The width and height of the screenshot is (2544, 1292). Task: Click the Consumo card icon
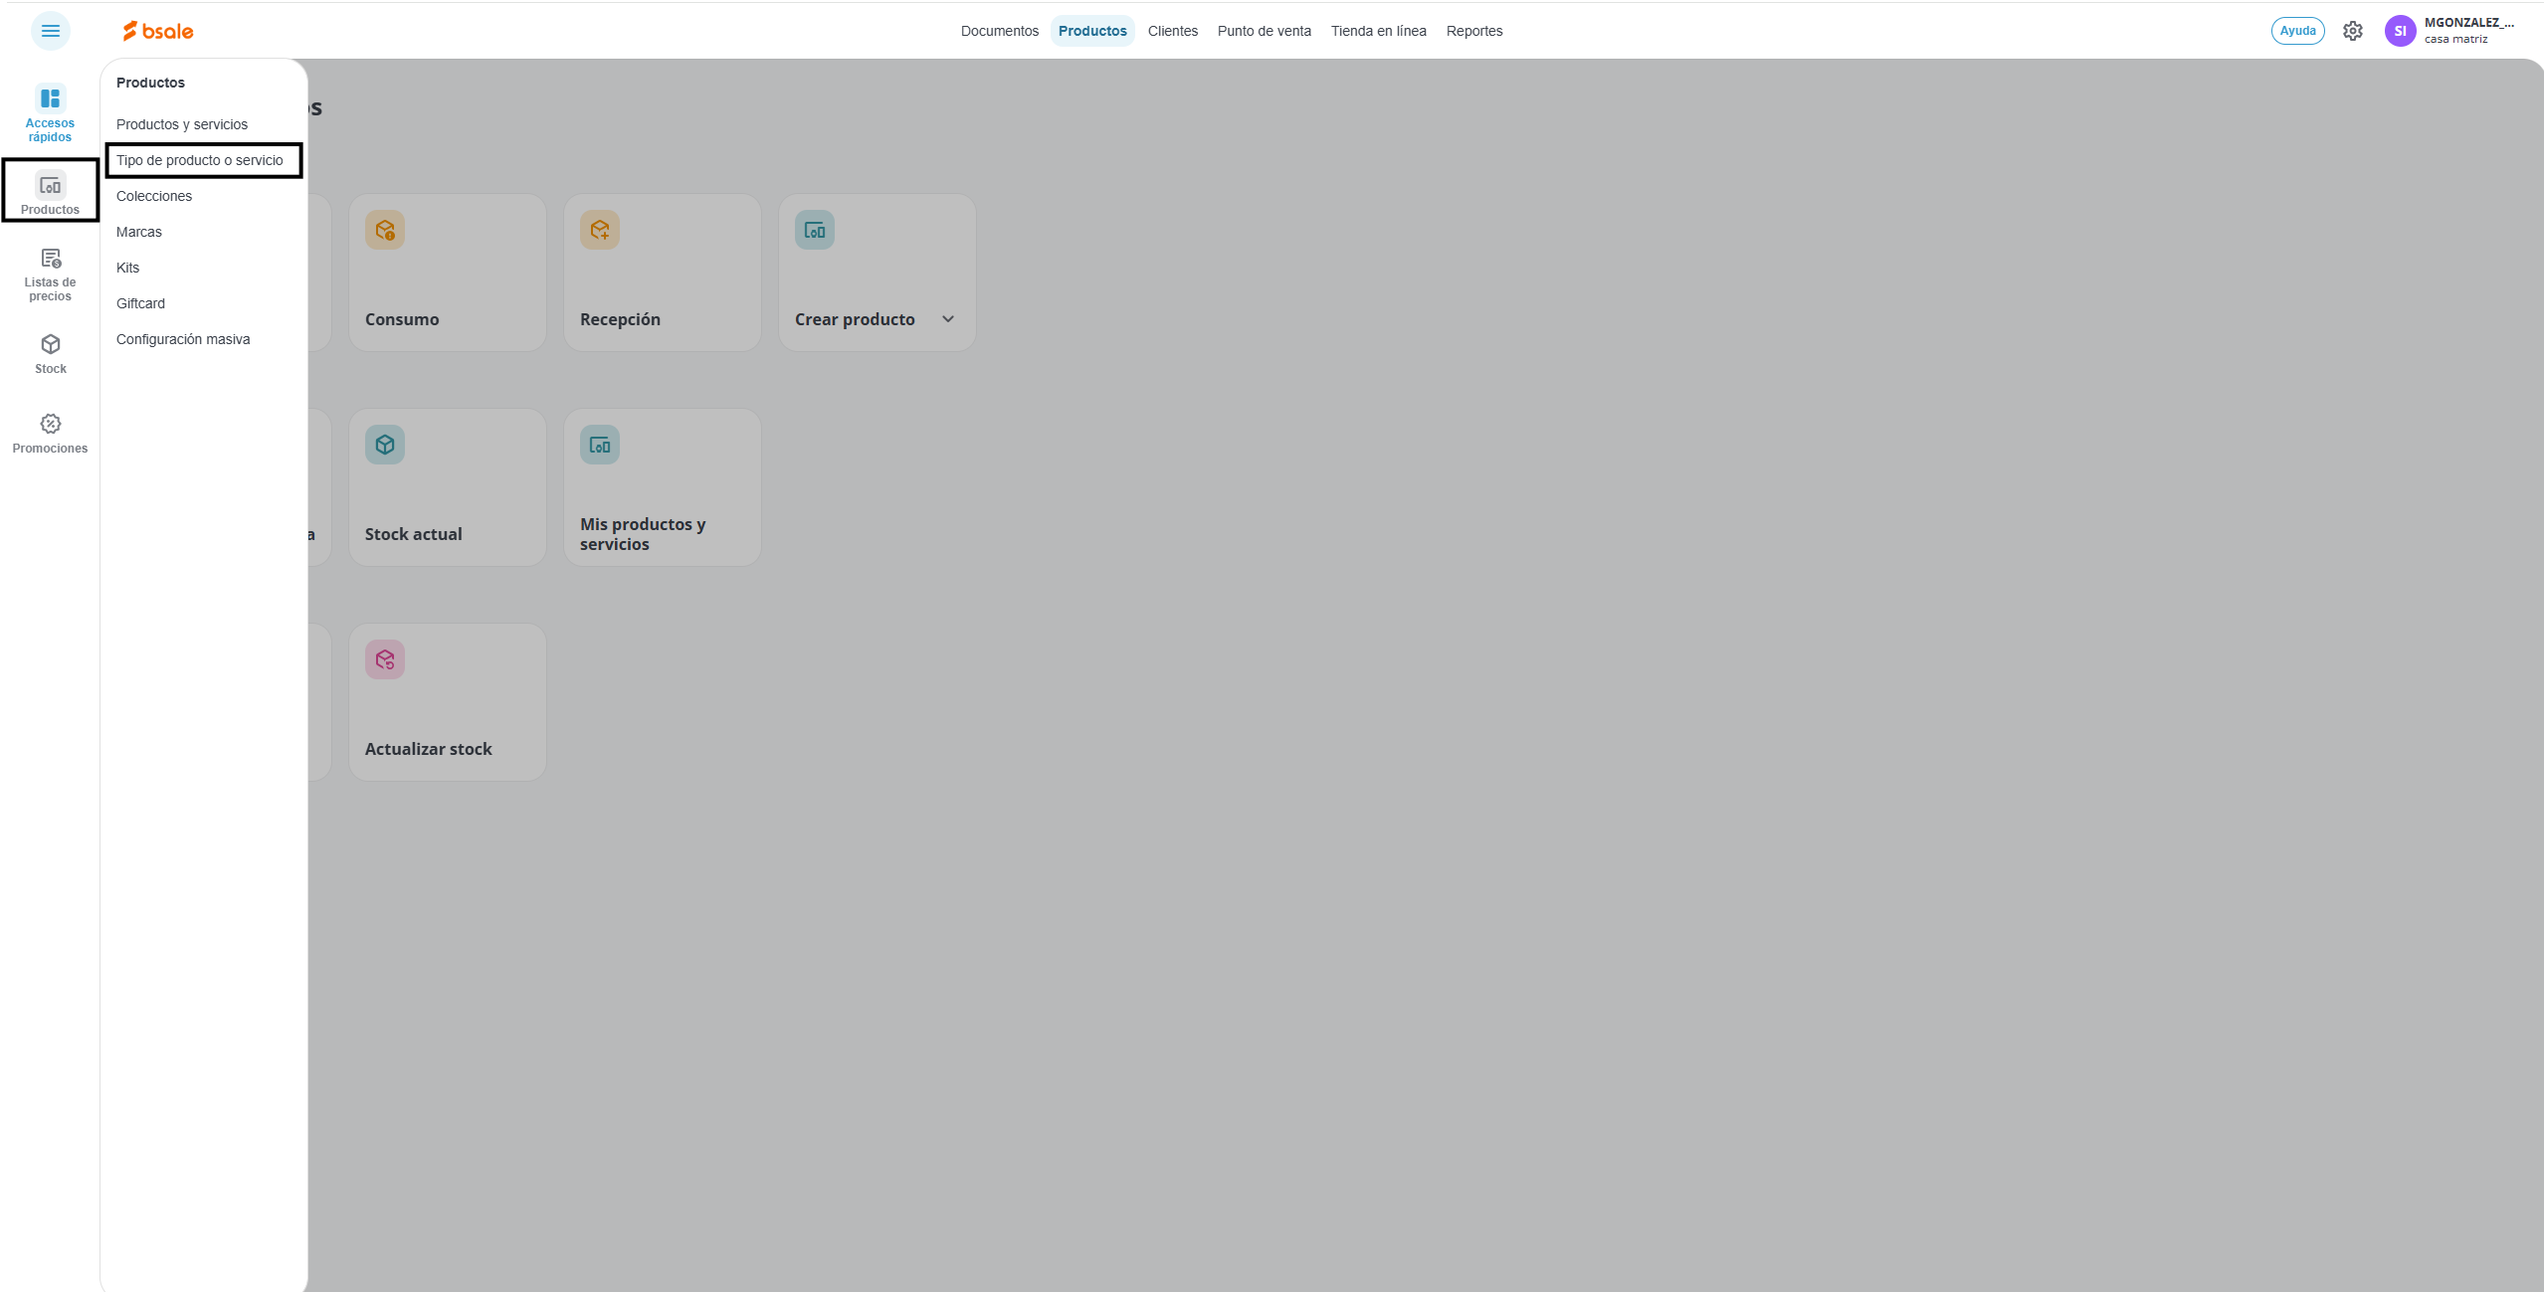tap(385, 230)
